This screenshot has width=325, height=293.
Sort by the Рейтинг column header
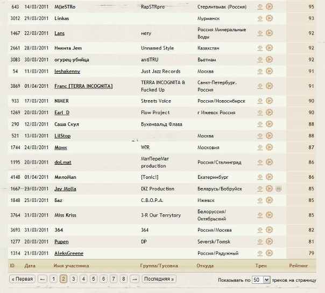(299, 266)
